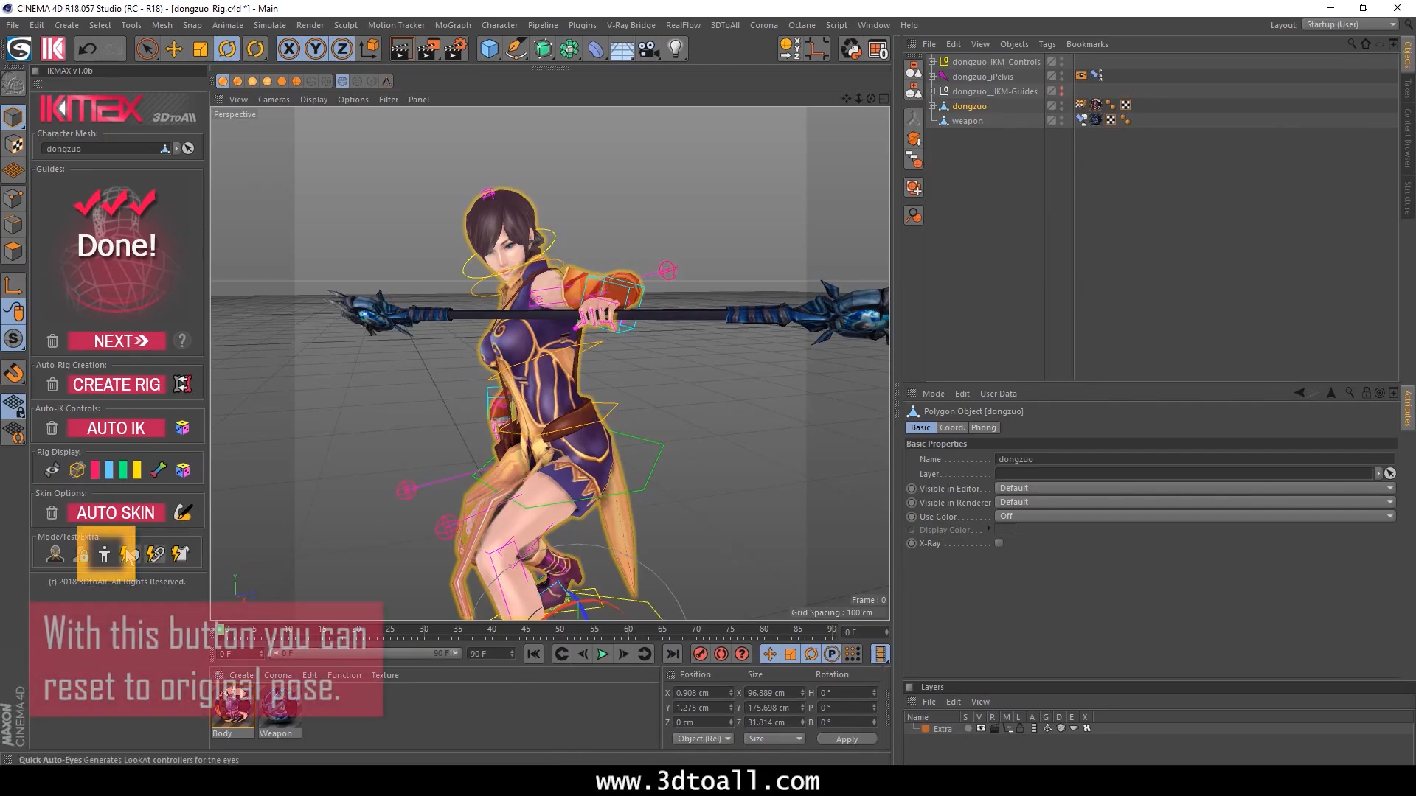Click the AUTO SKIN button
Screen dimensions: 1416x796
[x=117, y=513]
